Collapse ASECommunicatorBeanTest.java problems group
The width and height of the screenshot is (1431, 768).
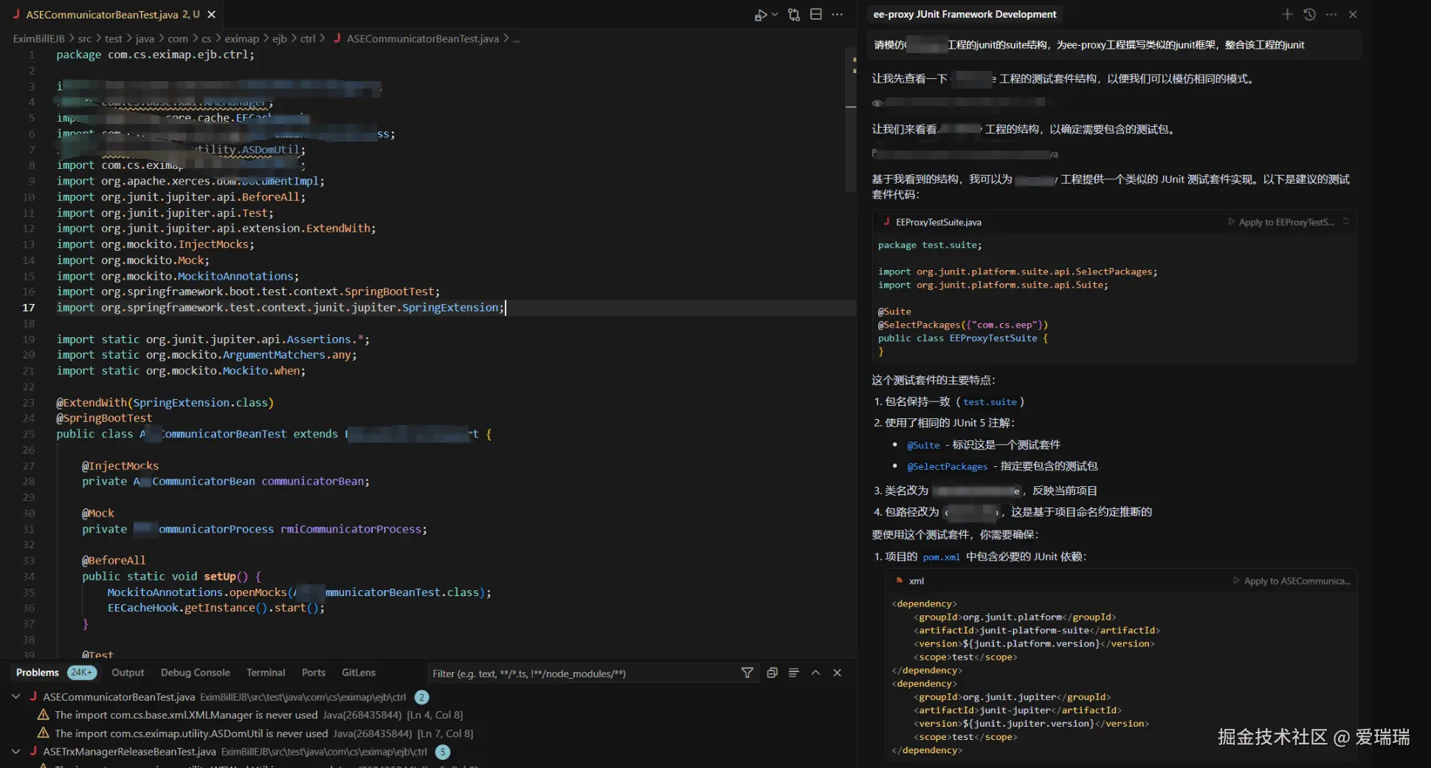[x=16, y=696]
